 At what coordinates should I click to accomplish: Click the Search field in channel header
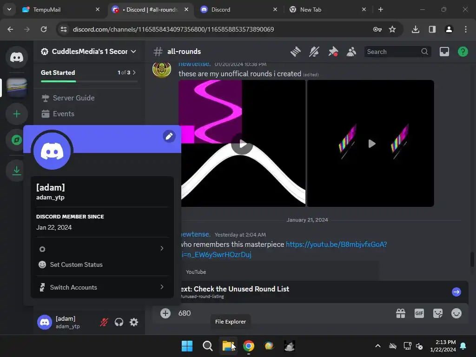coord(398,52)
